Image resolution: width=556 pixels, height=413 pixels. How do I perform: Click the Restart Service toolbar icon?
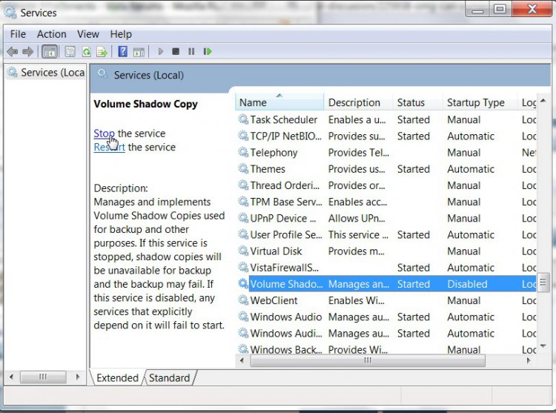coord(208,52)
